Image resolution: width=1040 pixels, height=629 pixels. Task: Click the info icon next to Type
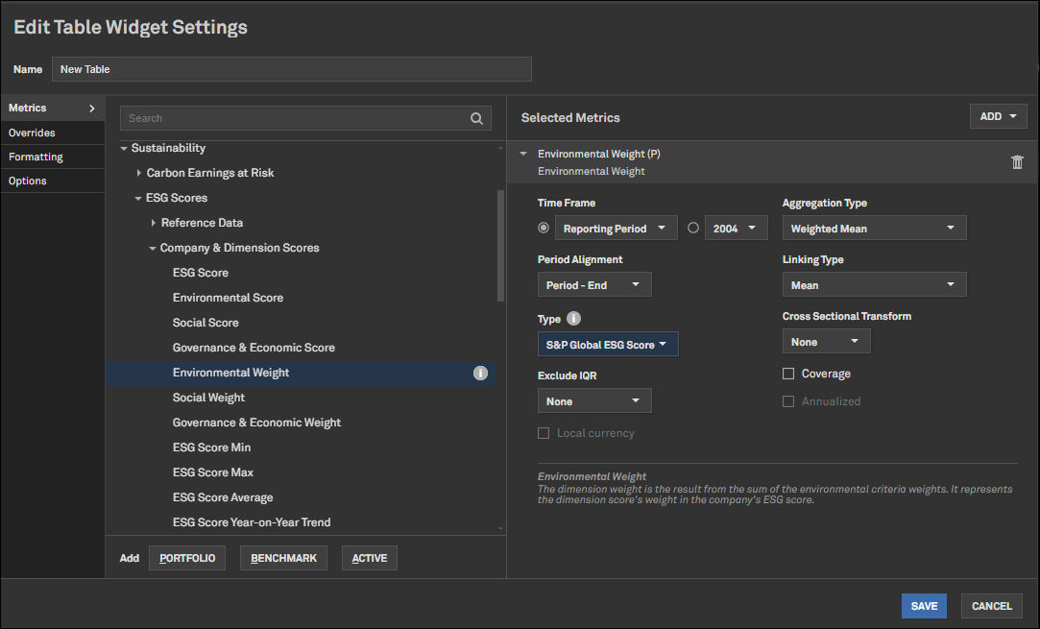[573, 319]
